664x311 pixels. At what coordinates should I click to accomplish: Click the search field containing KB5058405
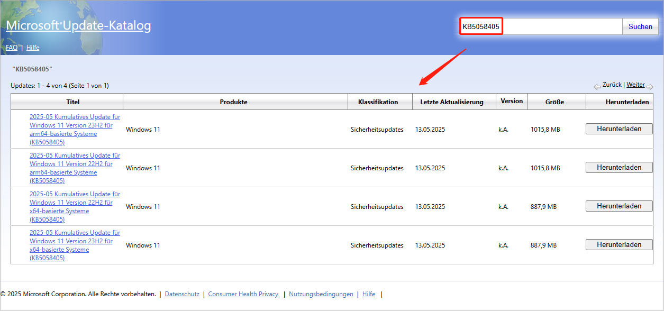pos(540,26)
